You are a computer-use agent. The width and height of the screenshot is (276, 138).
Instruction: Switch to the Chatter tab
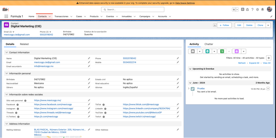tap(209, 44)
